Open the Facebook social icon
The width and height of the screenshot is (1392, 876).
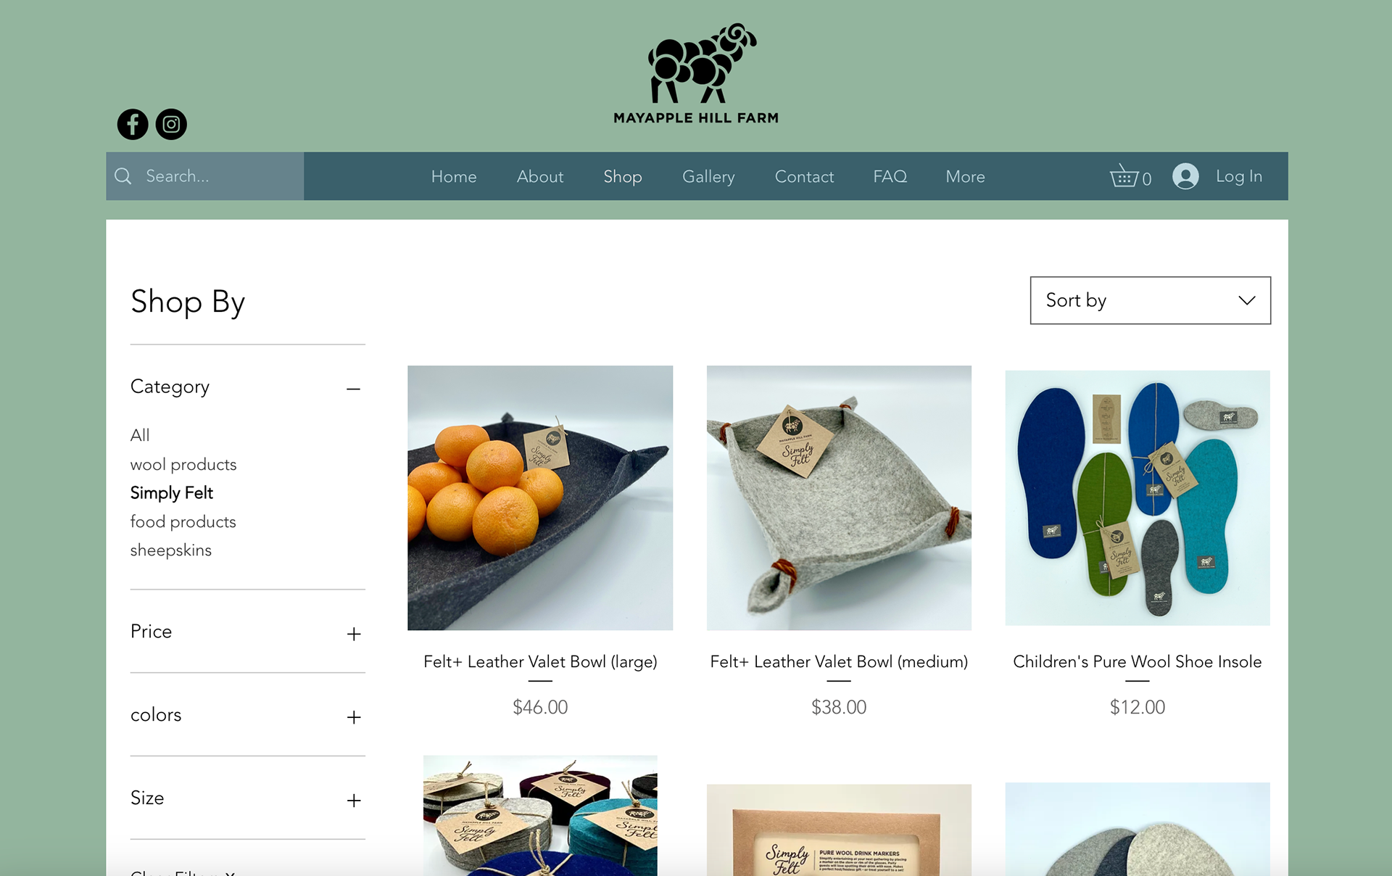click(133, 124)
